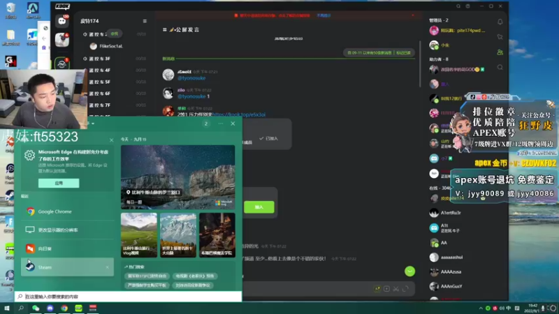Open the snowy mountains thumbnail
This screenshot has height=314, width=559.
click(x=178, y=235)
